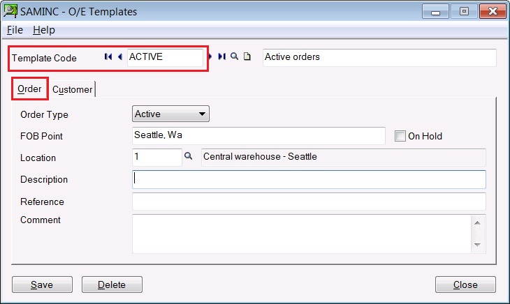Tick the On Hold checkbox
This screenshot has width=510, height=304.
pyautogui.click(x=400, y=136)
